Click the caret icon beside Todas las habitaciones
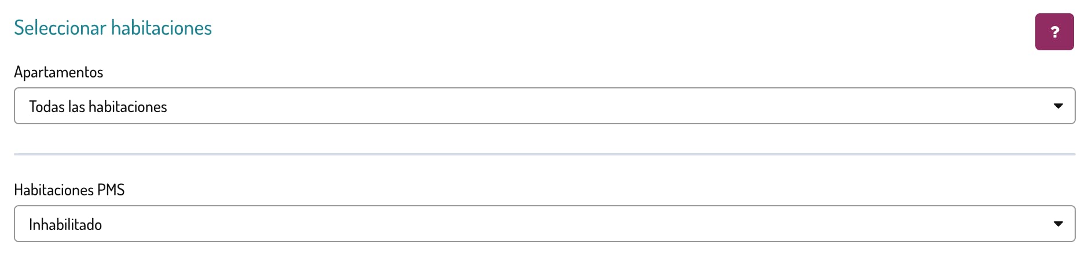Image resolution: width=1092 pixels, height=267 pixels. pyautogui.click(x=1058, y=106)
